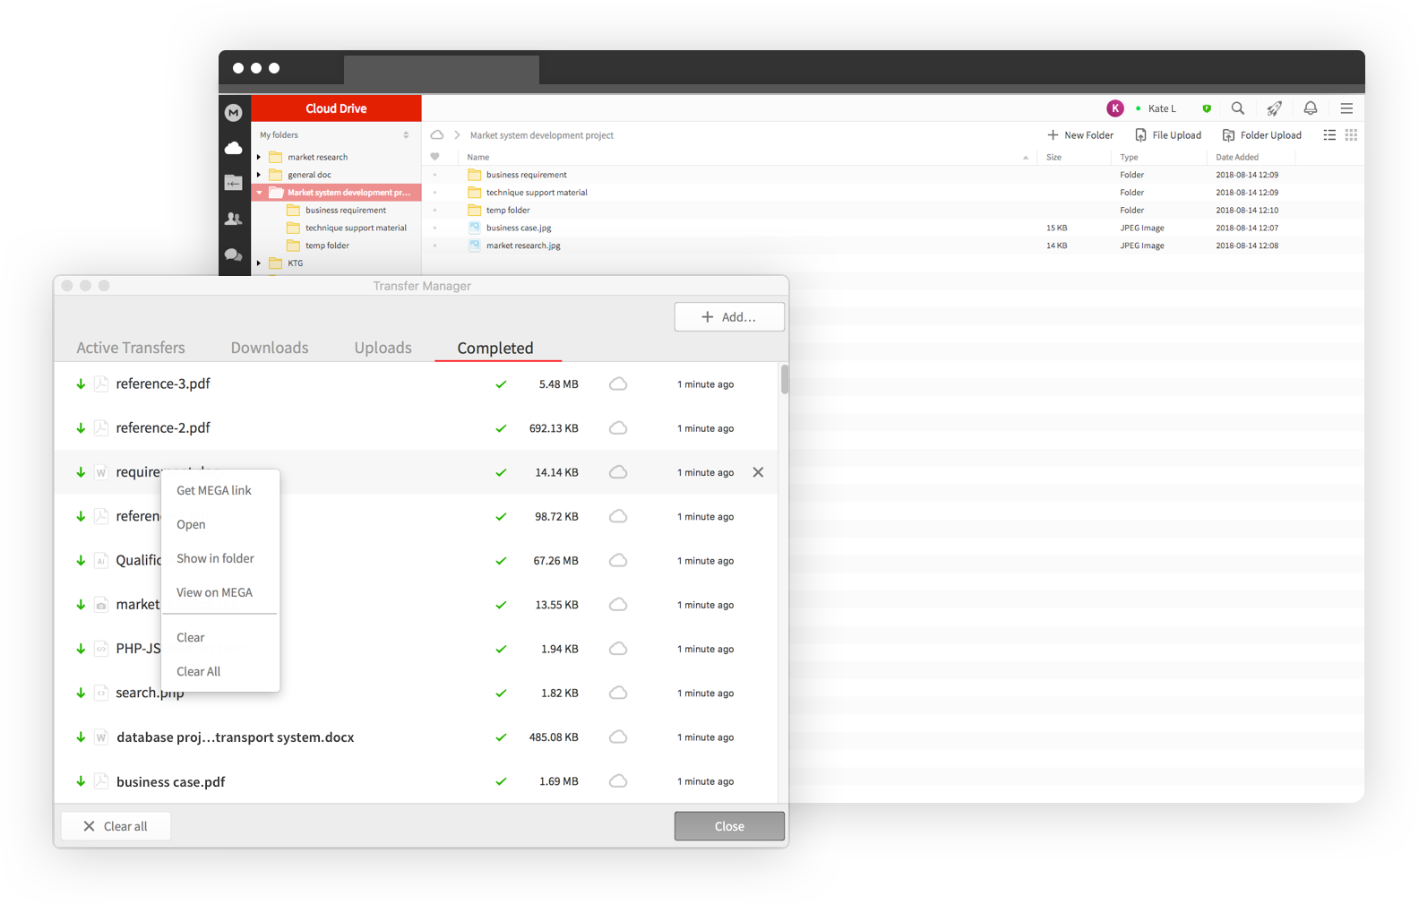This screenshot has height=905, width=1419.
Task: Switch to the Downloads tab
Action: pyautogui.click(x=270, y=348)
